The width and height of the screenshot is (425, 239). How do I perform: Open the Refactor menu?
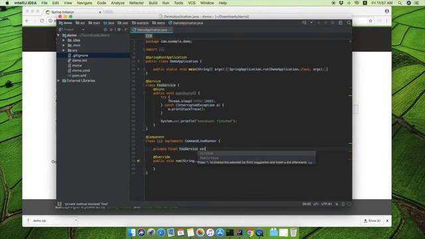(136, 3)
